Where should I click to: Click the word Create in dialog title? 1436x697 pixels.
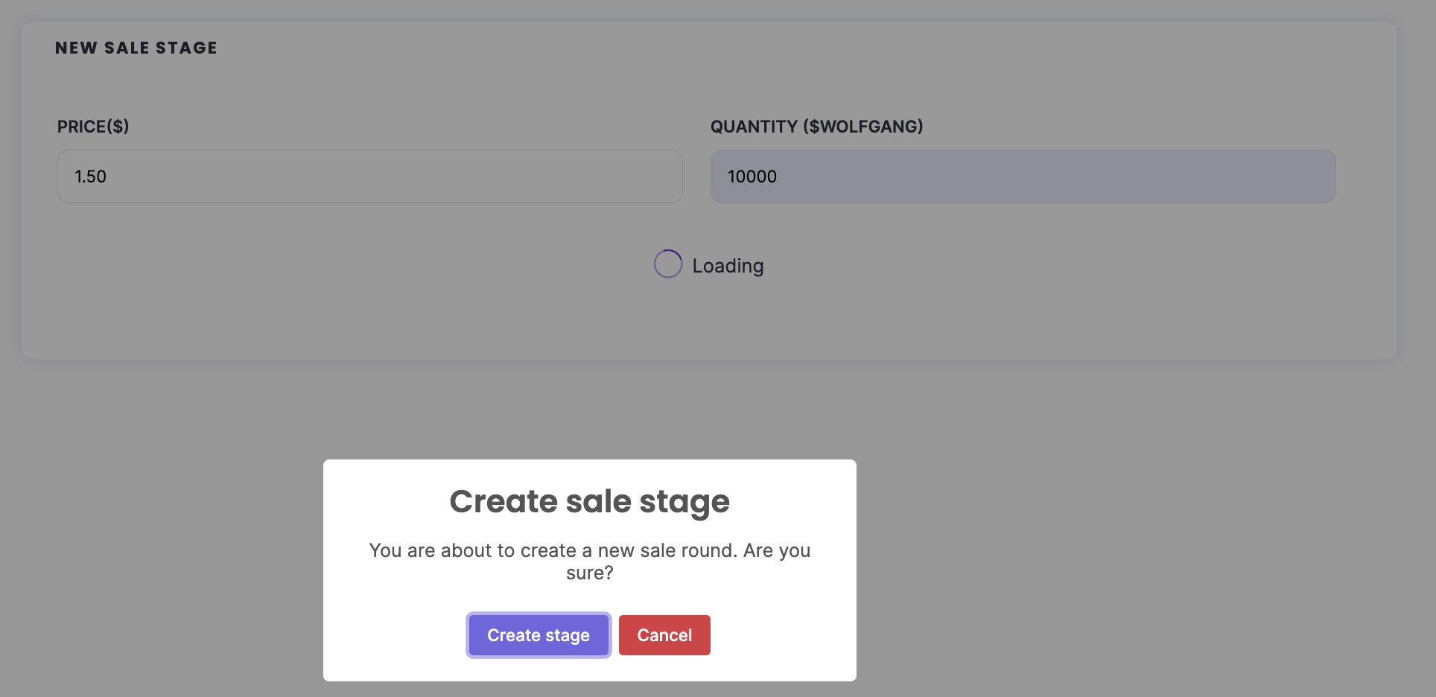[x=503, y=501]
